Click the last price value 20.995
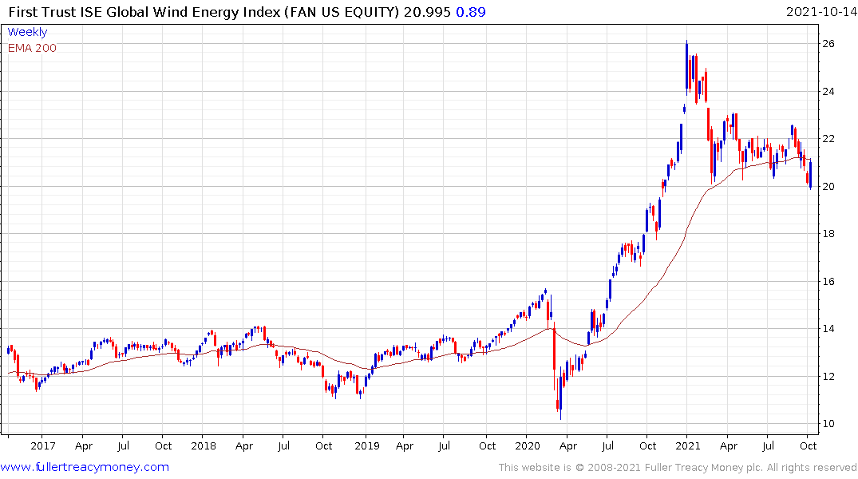The image size is (858, 479). pyautogui.click(x=427, y=12)
